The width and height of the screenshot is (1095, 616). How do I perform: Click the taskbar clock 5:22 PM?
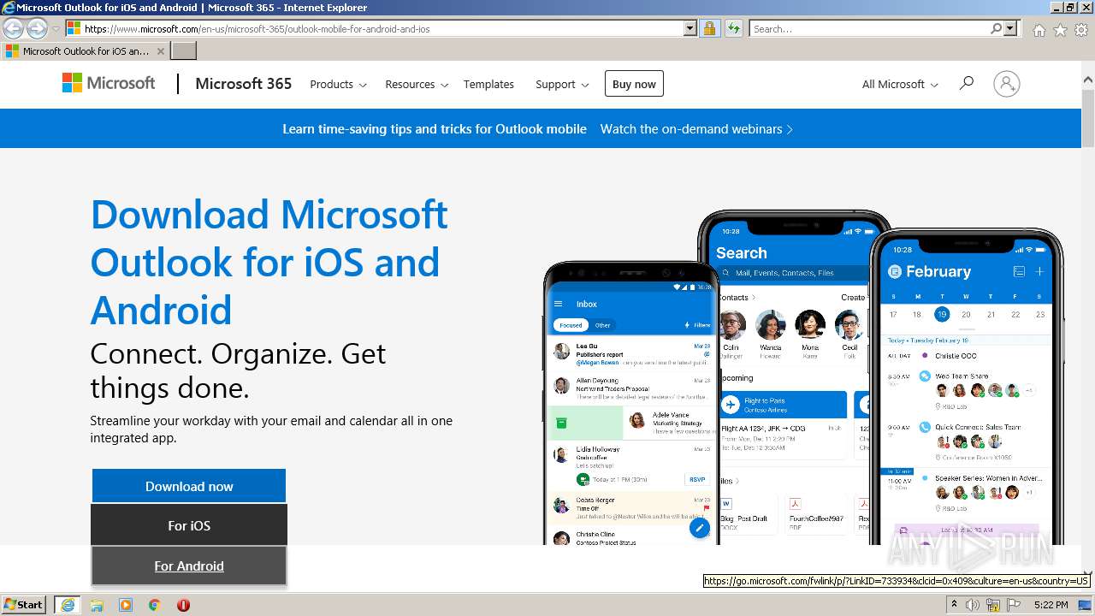tap(1051, 605)
